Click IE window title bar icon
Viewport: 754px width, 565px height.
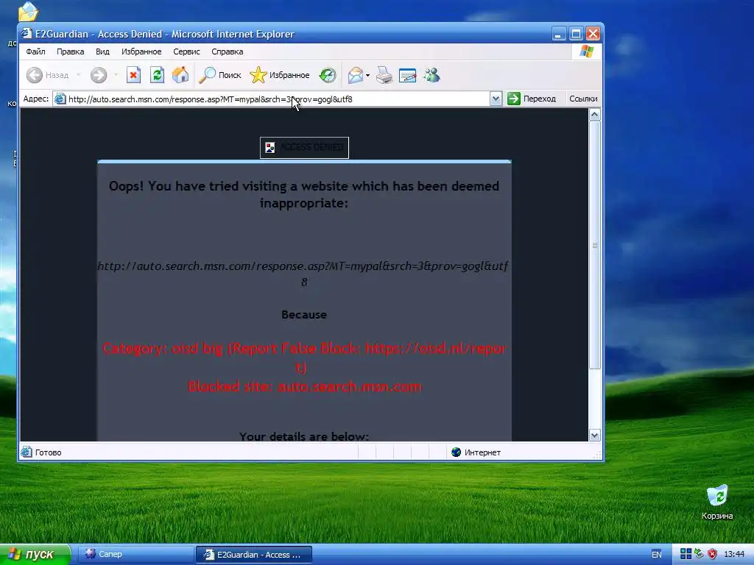pos(27,34)
